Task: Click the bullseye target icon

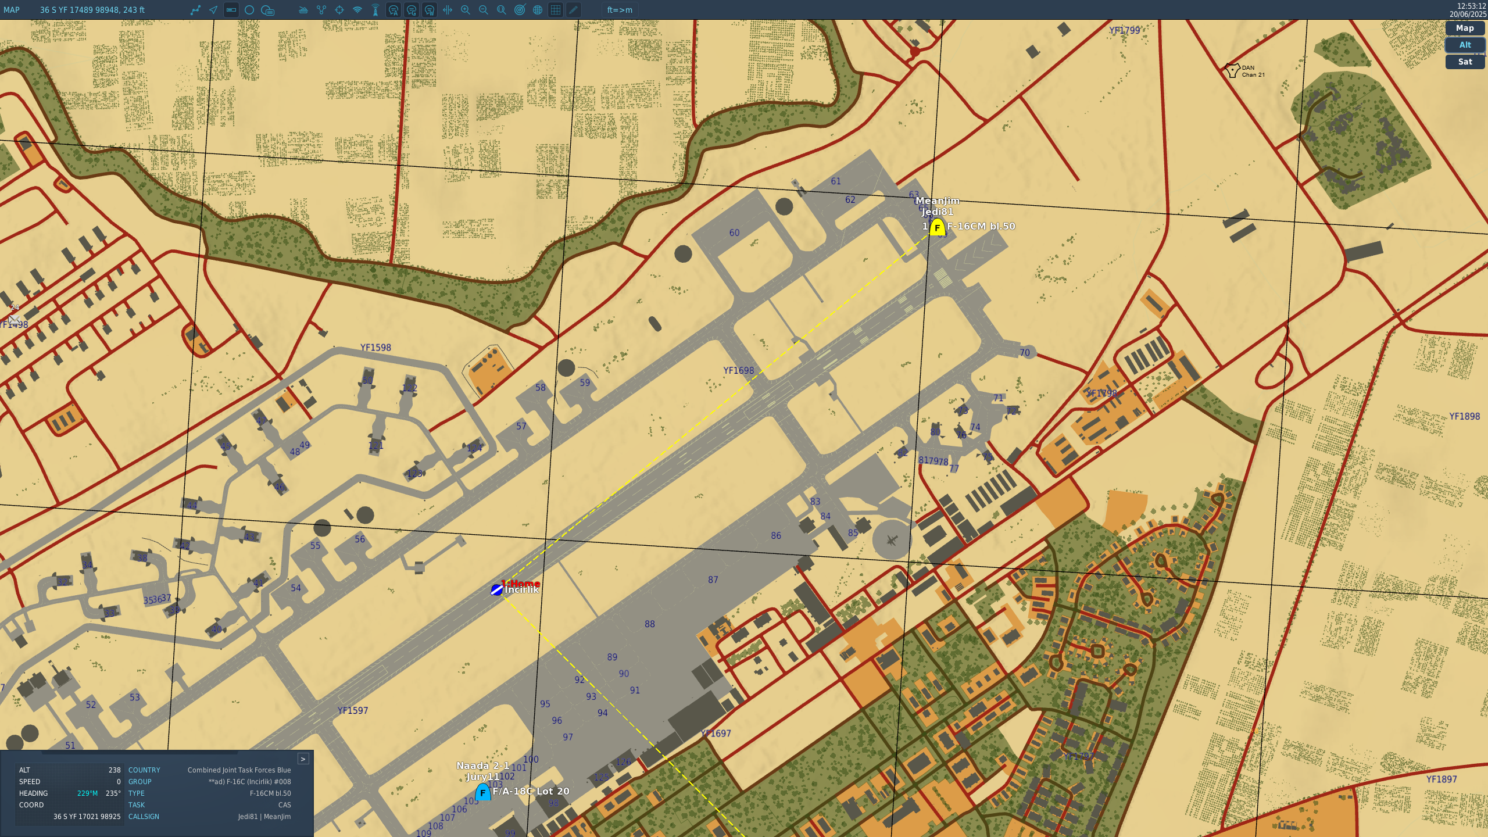Action: tap(520, 10)
